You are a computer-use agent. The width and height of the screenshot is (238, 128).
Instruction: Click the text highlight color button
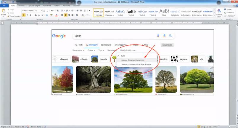point(51,15)
